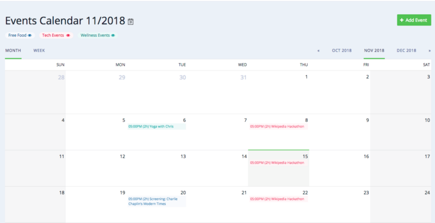Open the date picker calendar icon
Screen dimensions: 435x223
[x=130, y=22]
